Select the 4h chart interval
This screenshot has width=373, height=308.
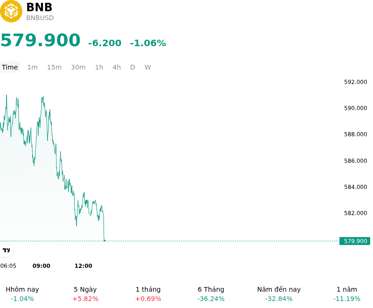pyautogui.click(x=117, y=67)
